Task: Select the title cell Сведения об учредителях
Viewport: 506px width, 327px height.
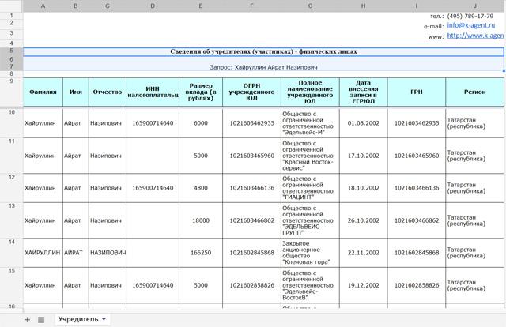Action: 263,51
